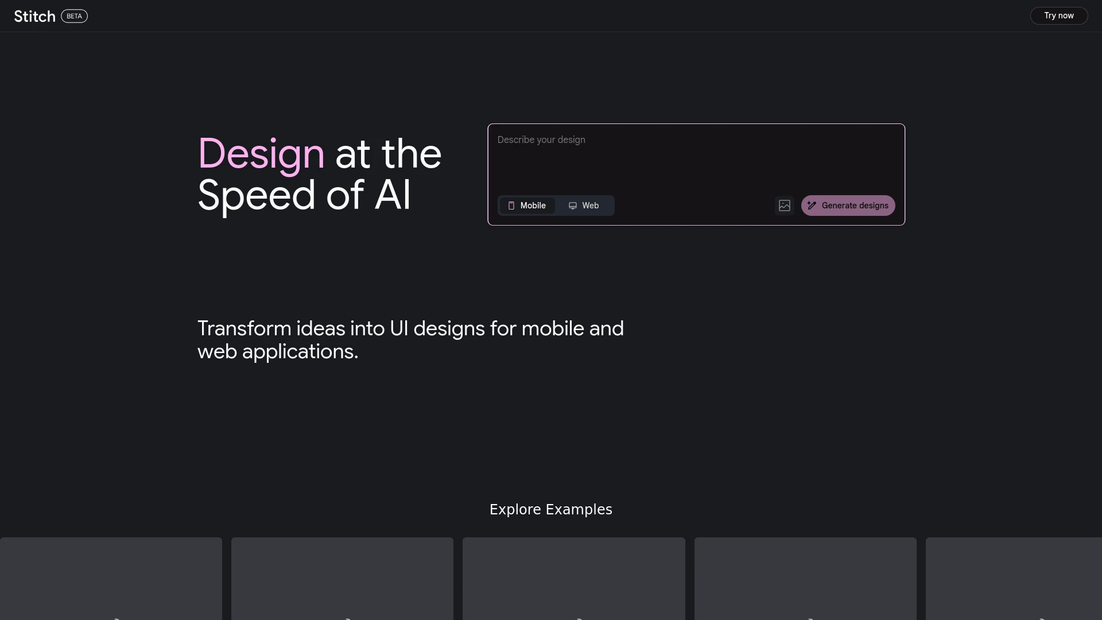Click the phone icon beside Mobile

(x=511, y=206)
